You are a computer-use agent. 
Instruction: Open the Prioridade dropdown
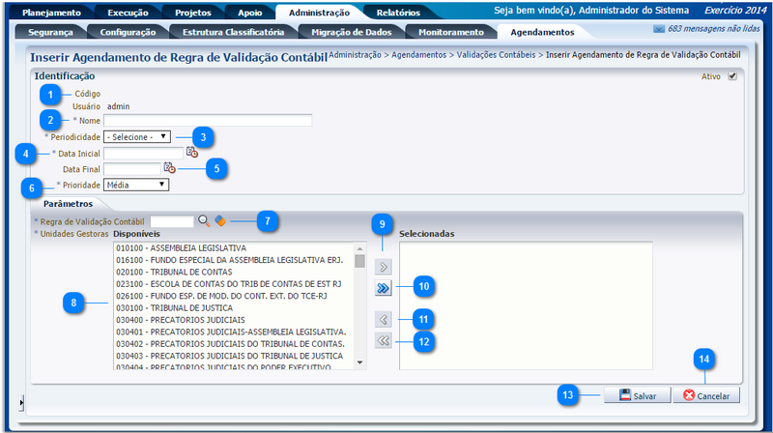(135, 184)
